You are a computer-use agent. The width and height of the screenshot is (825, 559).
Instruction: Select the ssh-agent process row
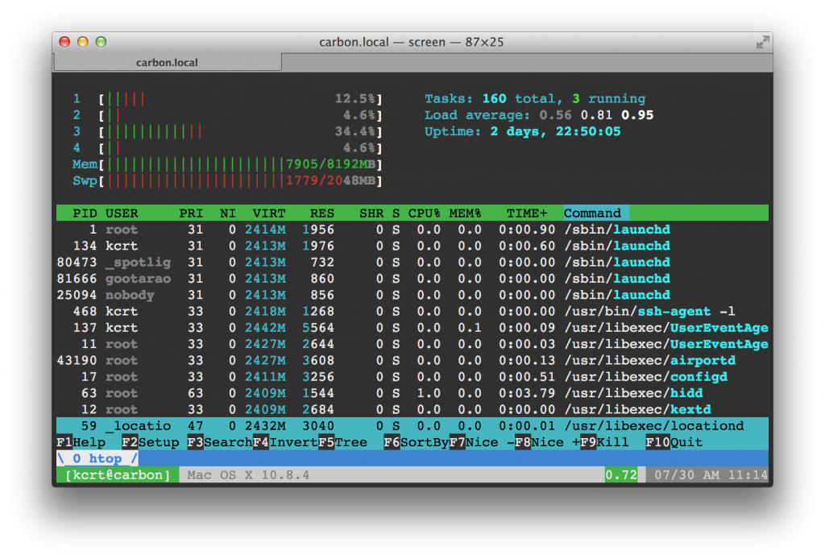[412, 311]
